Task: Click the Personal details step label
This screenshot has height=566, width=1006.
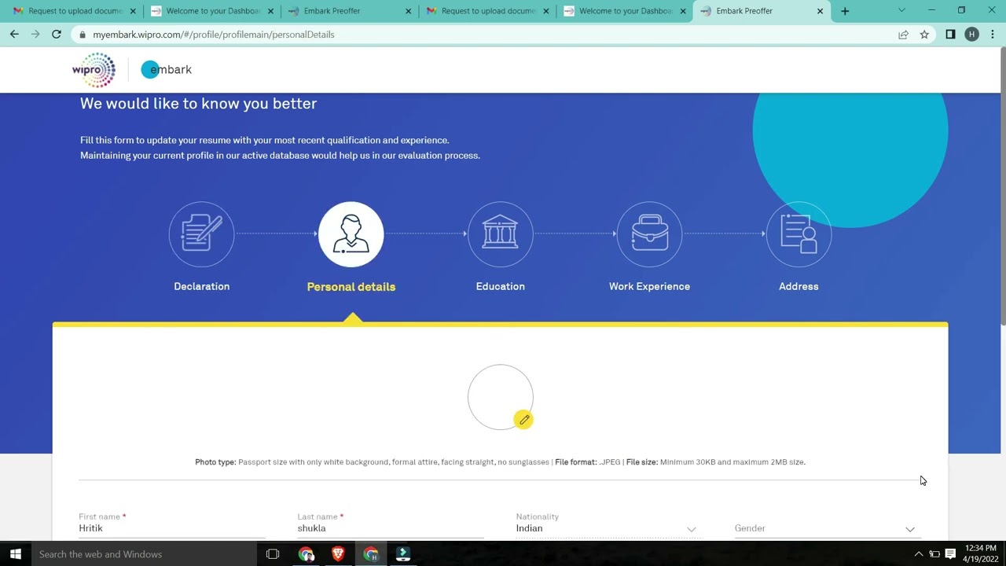Action: [351, 286]
